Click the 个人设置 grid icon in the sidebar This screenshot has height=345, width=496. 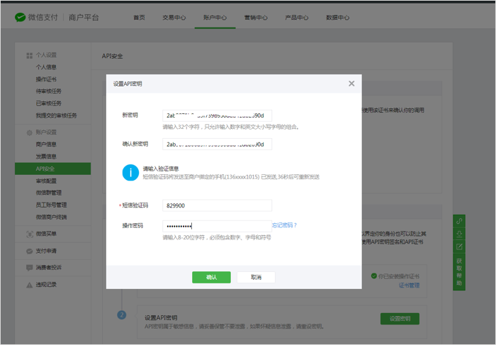[30, 55]
